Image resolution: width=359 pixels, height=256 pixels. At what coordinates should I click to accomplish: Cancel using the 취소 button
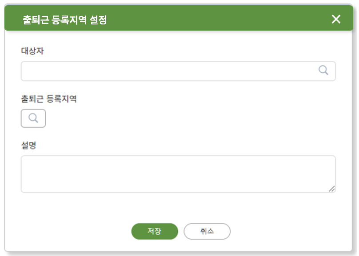207,231
